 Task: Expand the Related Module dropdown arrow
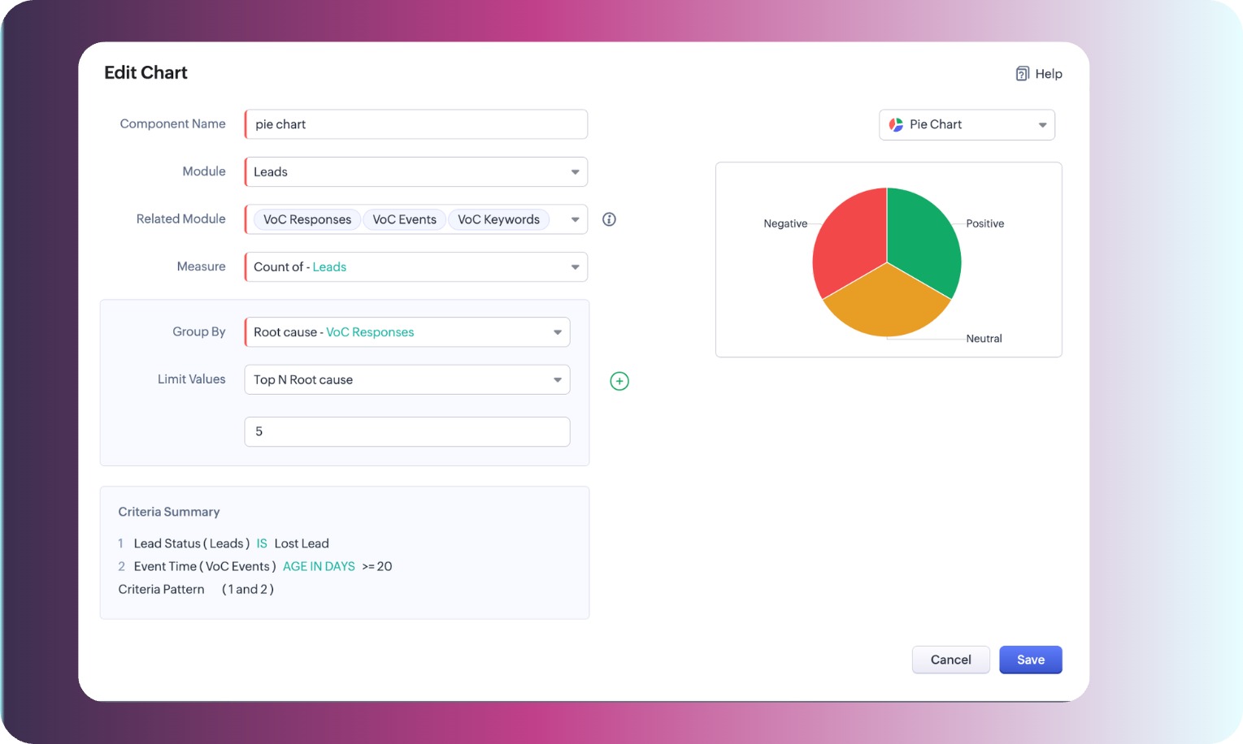click(x=575, y=219)
